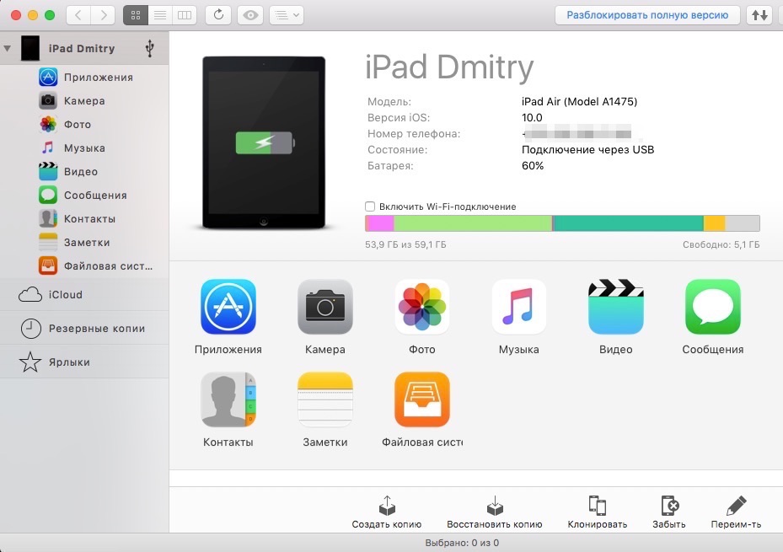Open the list options dropdown in toolbar

[x=286, y=15]
